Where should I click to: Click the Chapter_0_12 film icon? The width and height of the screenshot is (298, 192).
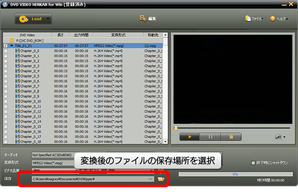[17, 111]
